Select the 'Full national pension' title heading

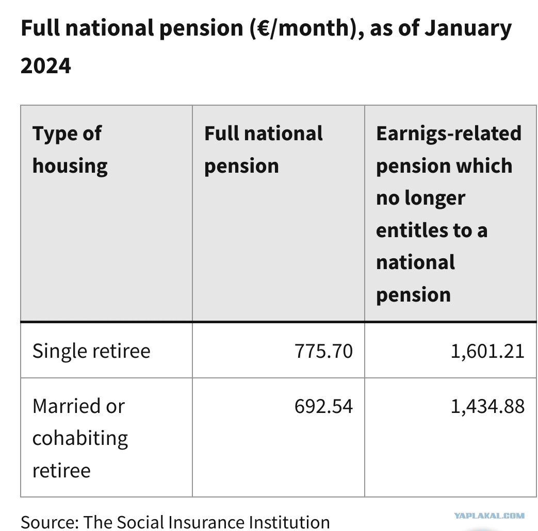tap(266, 46)
